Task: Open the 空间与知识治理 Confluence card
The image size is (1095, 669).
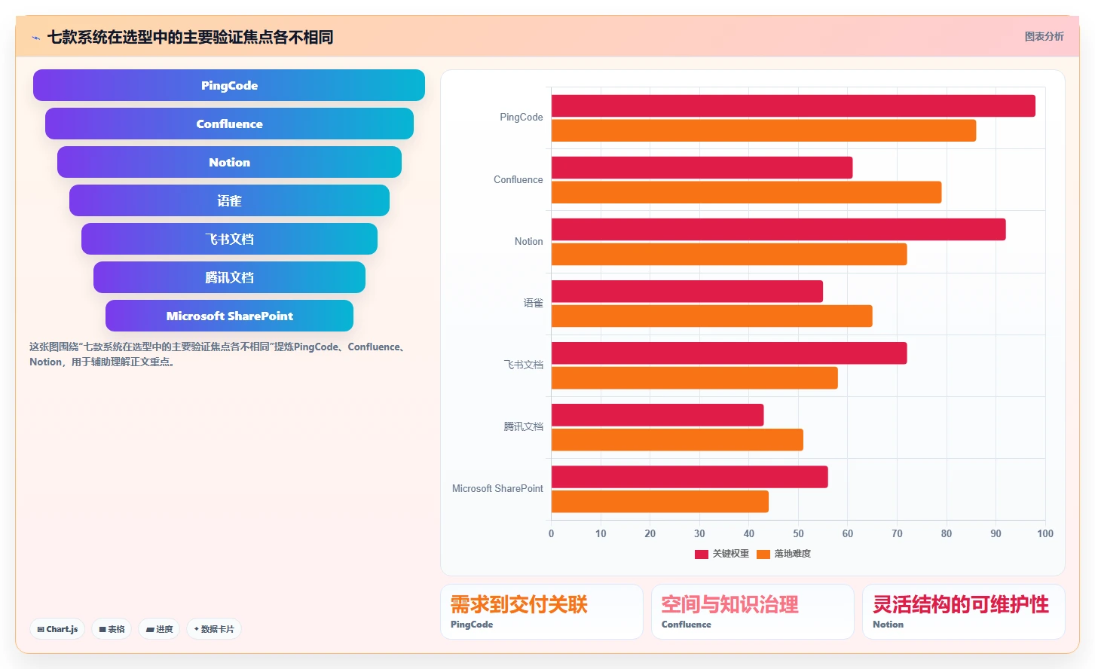Action: click(x=752, y=612)
